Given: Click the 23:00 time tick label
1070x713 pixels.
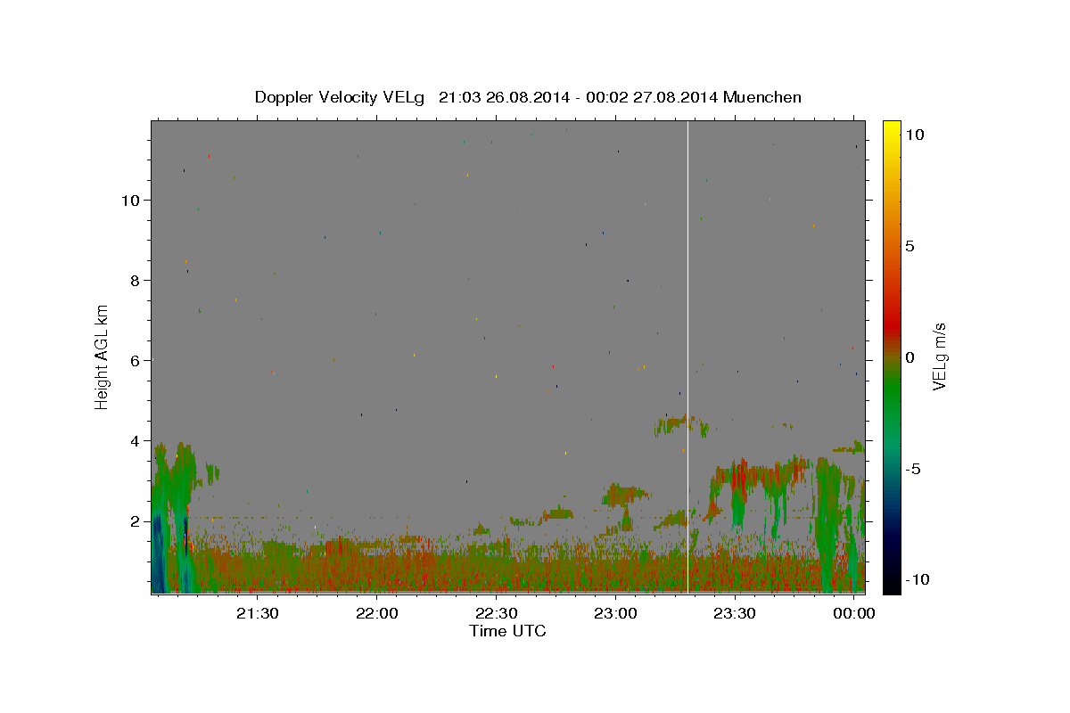Looking at the screenshot, I should pyautogui.click(x=615, y=614).
